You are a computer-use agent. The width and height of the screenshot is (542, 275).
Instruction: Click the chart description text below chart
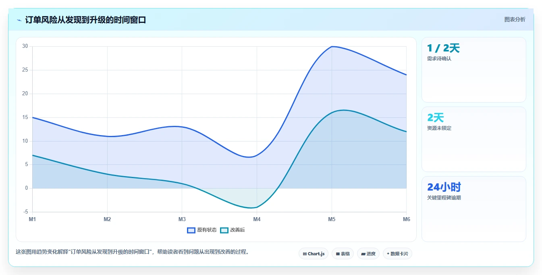(133, 252)
